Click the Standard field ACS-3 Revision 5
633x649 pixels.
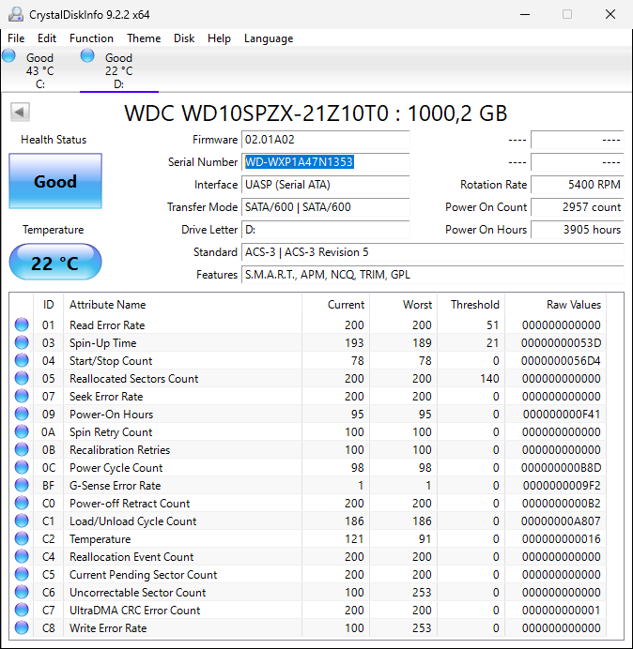coord(432,252)
